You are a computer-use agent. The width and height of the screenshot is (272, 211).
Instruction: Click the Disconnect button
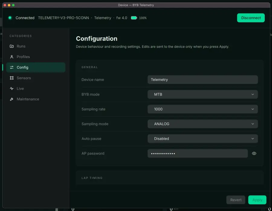[x=251, y=18]
